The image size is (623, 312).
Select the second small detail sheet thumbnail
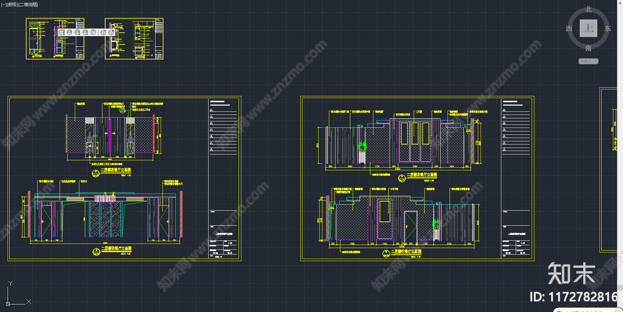[134, 38]
